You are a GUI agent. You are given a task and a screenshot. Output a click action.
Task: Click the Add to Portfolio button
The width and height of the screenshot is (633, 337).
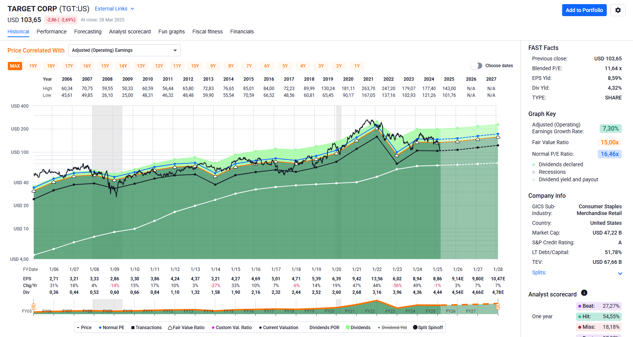[584, 10]
